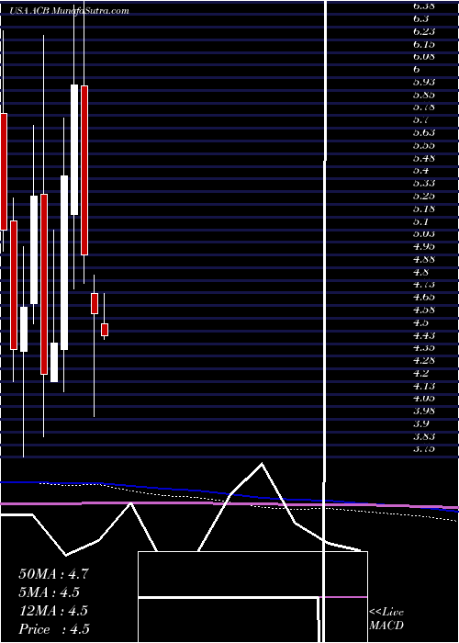Screen dimensions: 459x643
Task: Click the 5.4 price axis label
Action: pyautogui.click(x=420, y=171)
